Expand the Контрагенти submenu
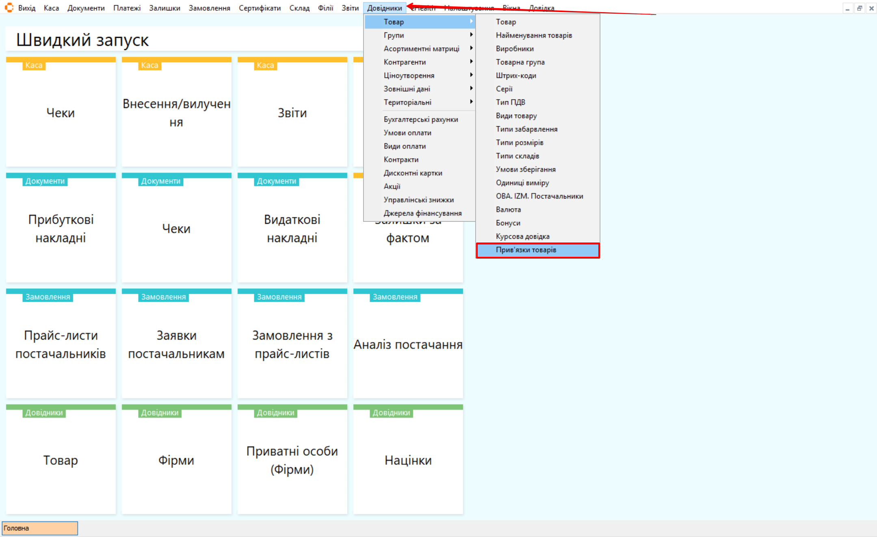The width and height of the screenshot is (877, 537). [x=420, y=62]
